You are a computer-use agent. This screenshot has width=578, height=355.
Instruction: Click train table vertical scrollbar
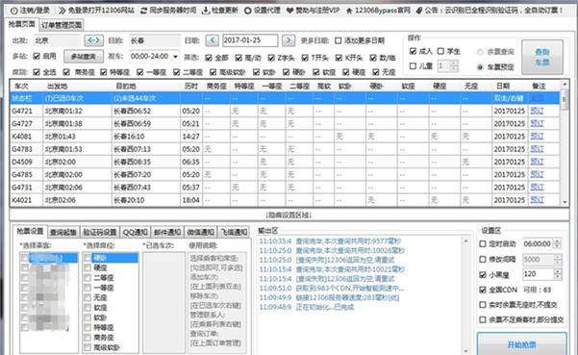pos(565,143)
